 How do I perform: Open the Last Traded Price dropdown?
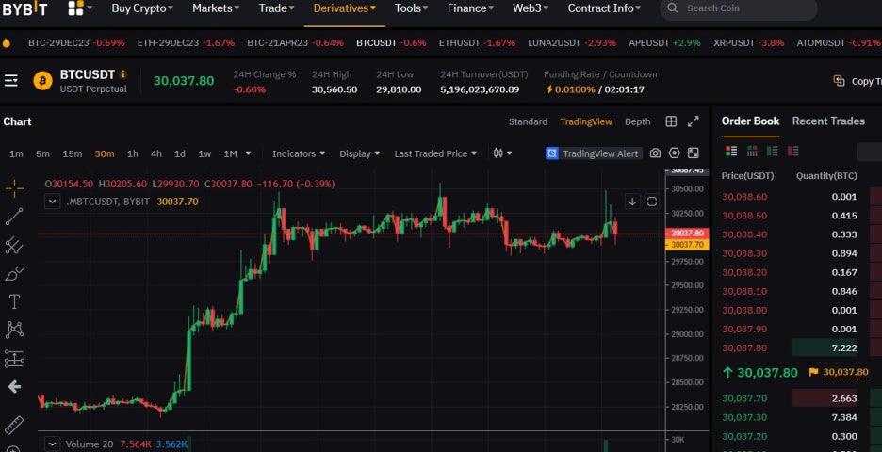click(435, 153)
